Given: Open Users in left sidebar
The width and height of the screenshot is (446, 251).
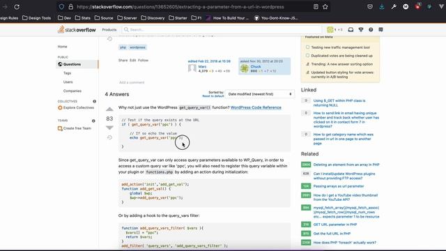Looking at the screenshot, I should tap(68, 82).
